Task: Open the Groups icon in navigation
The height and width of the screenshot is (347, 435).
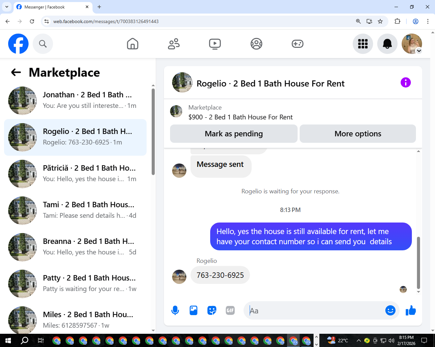Action: pyautogui.click(x=256, y=44)
